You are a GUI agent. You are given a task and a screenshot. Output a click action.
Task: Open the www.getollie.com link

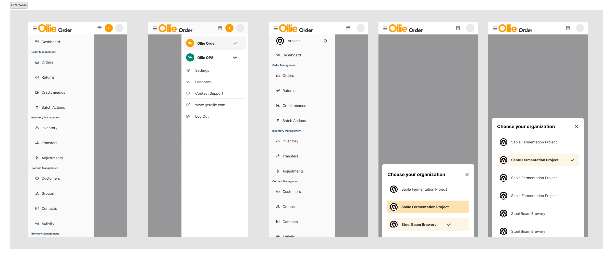(x=214, y=105)
